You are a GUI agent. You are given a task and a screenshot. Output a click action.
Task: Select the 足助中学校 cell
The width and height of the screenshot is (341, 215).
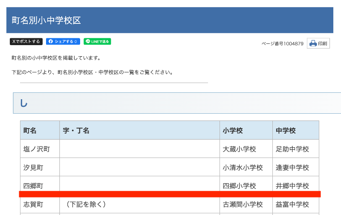pos(296,149)
